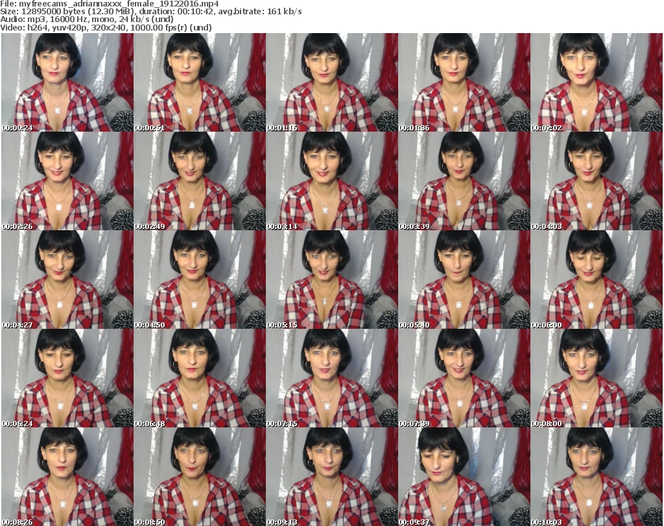Pick the frame stamped 00:02:02
This screenshot has height=526, width=664.
click(596, 82)
